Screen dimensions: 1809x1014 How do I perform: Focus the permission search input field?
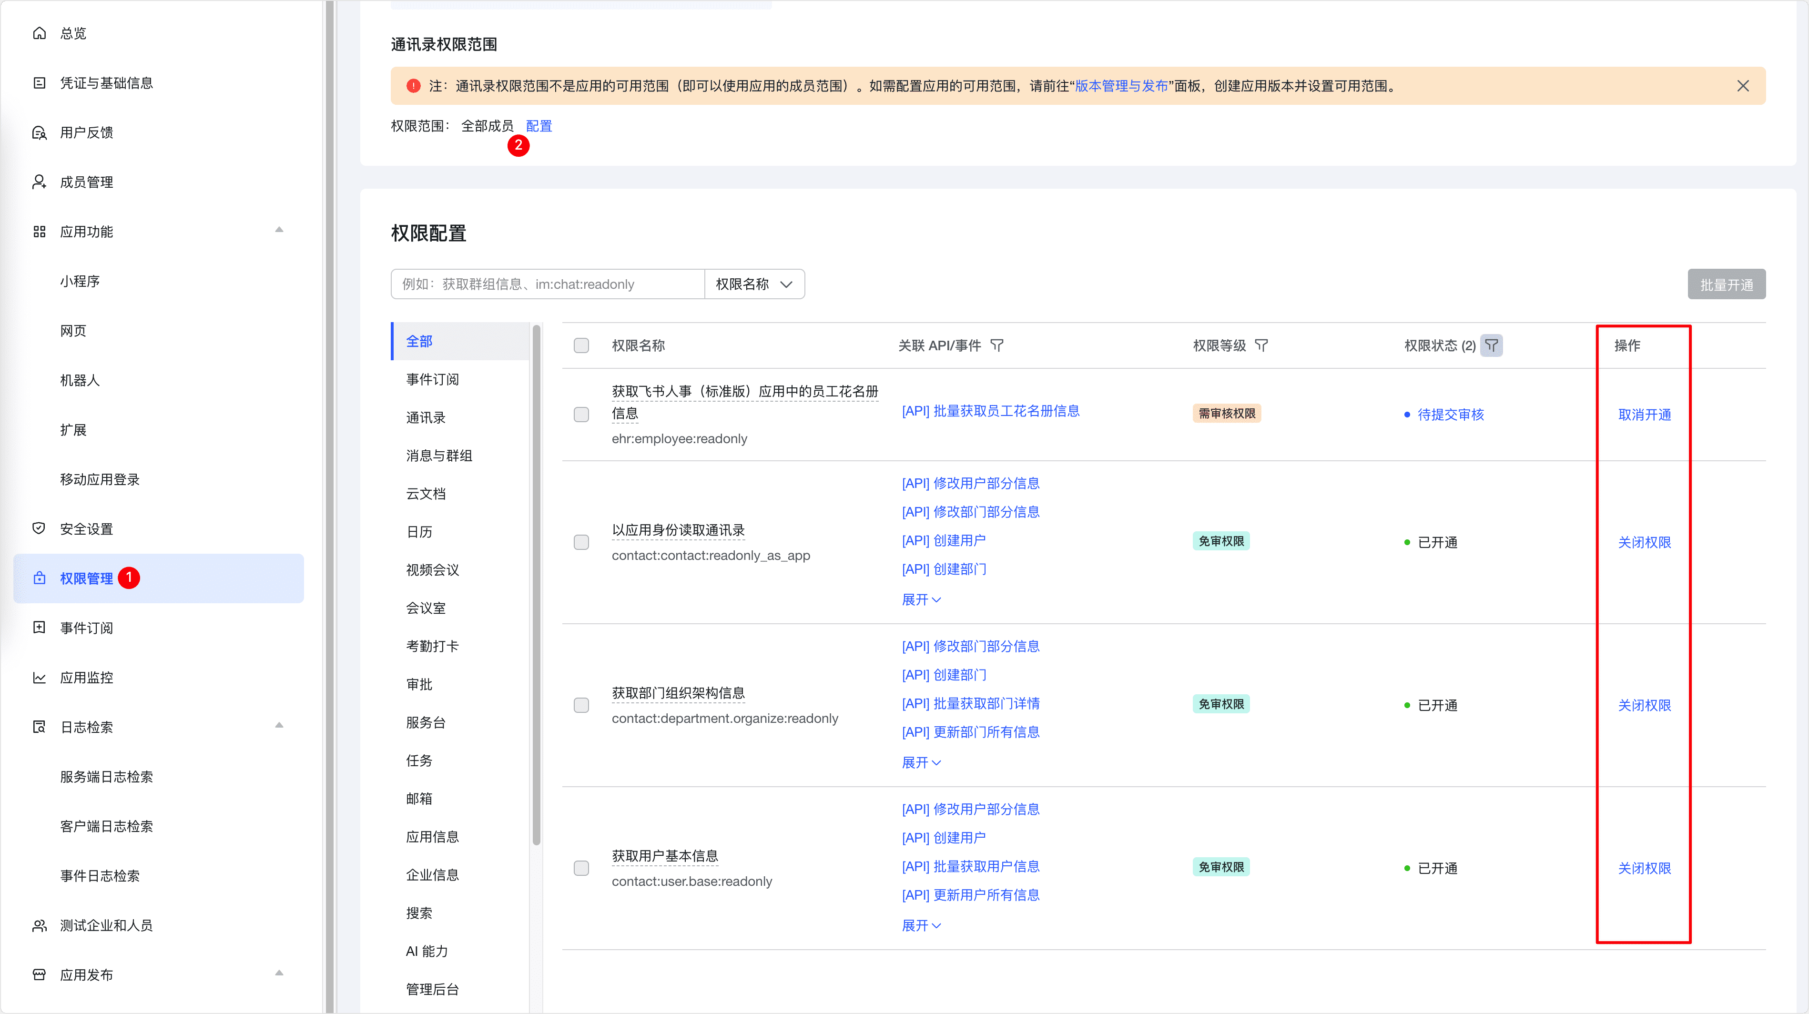tap(548, 284)
